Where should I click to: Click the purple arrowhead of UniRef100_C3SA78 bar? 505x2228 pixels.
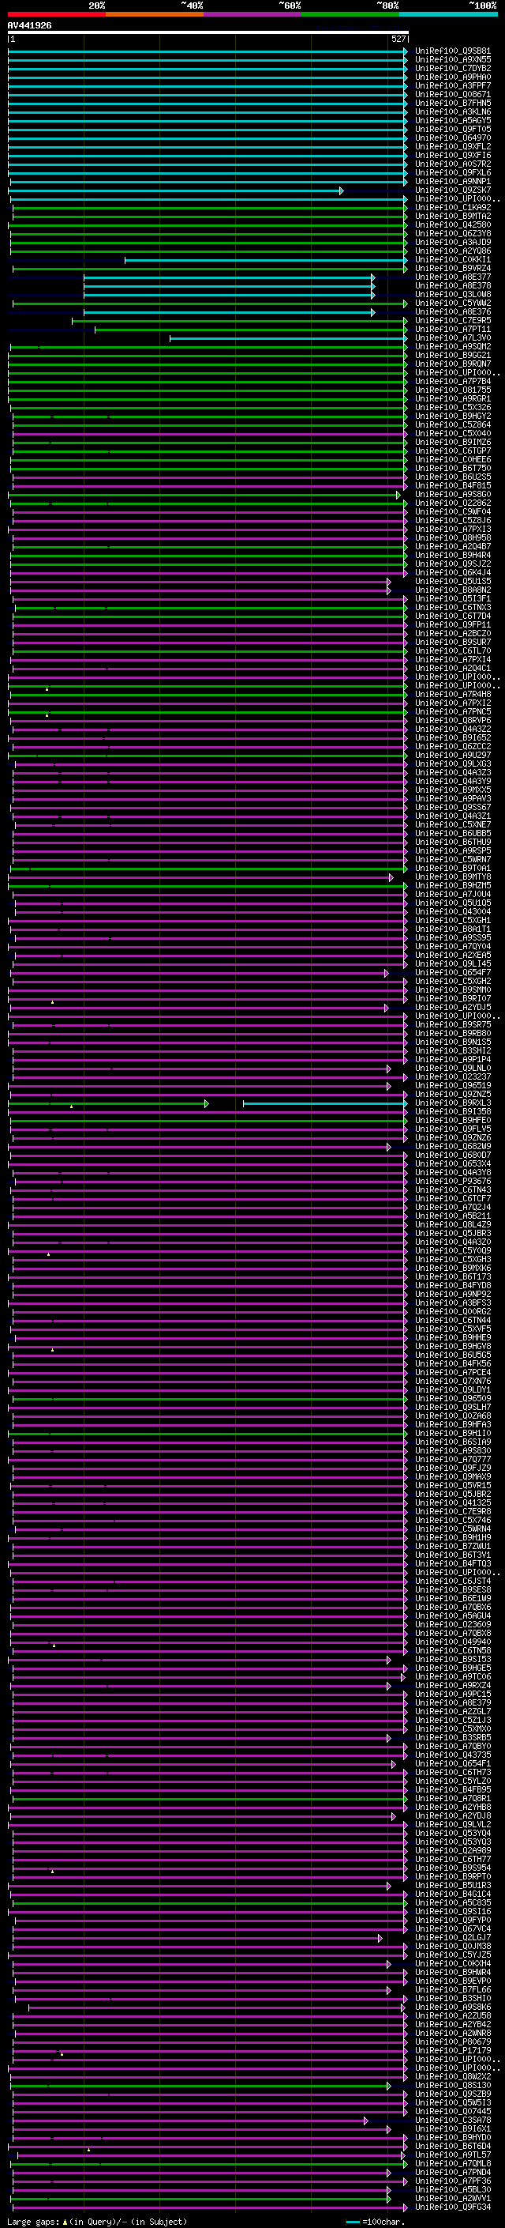click(366, 2120)
